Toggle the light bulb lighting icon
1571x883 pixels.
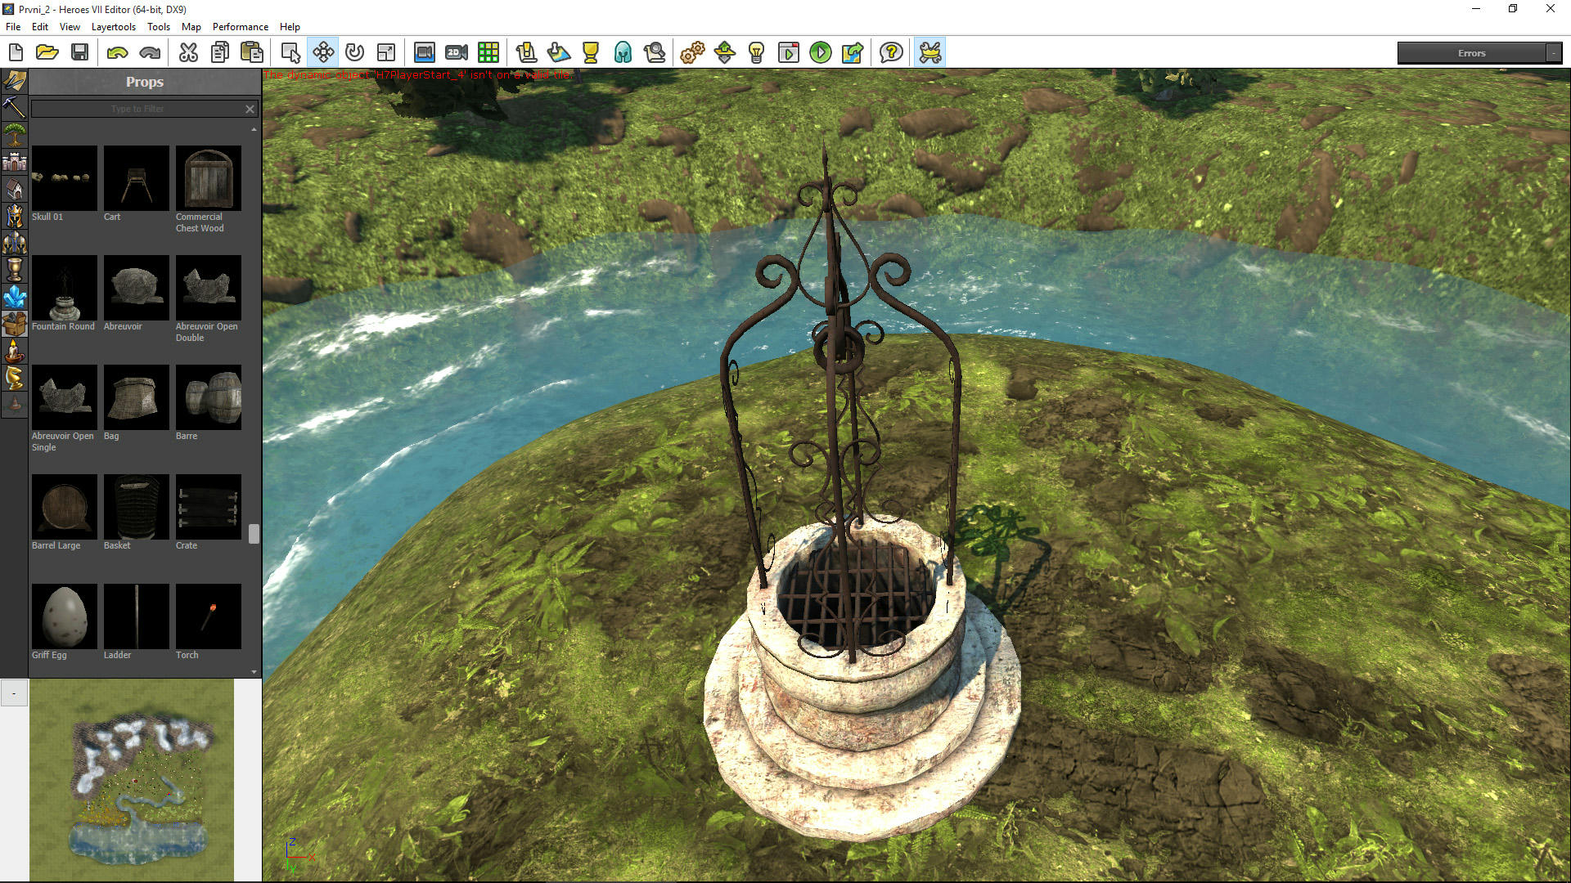[x=757, y=53]
